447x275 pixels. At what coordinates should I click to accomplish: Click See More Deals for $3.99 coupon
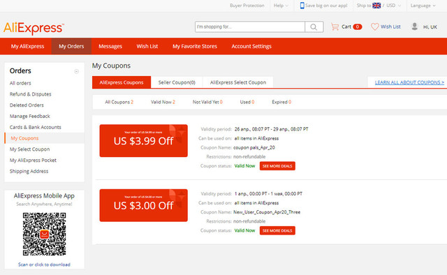[x=277, y=166]
